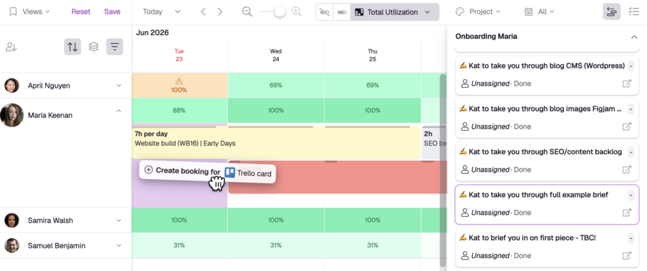647x271 pixels.
Task: Expand Samira Walsh's row
Action: [x=119, y=220]
